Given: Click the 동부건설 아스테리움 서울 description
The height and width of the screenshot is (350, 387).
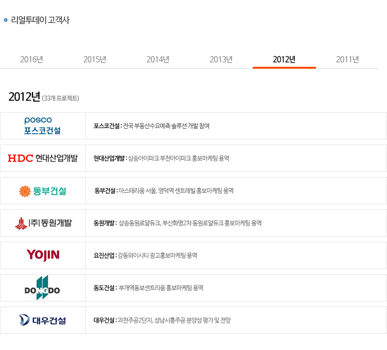Looking at the screenshot, I should point(164,191).
